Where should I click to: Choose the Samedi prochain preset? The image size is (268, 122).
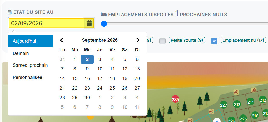click(30, 66)
